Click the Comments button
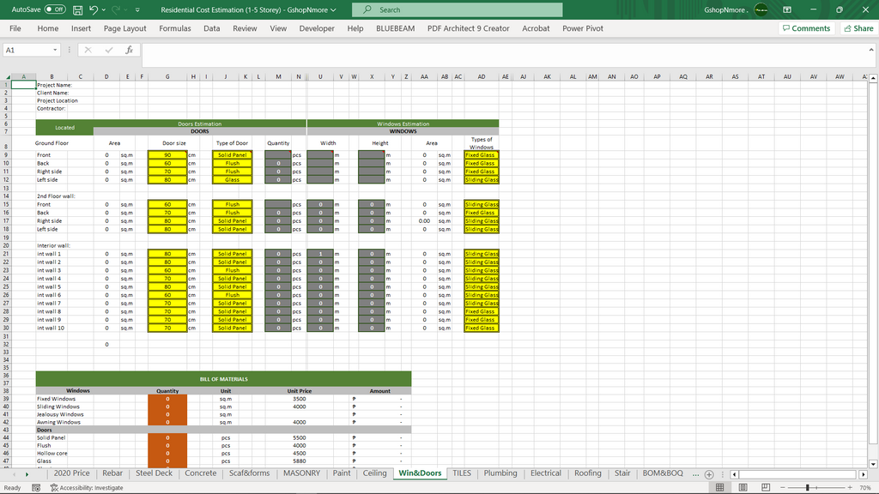This screenshot has height=494, width=879. pyautogui.click(x=807, y=28)
